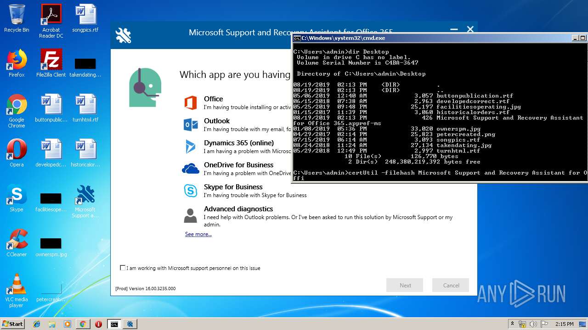Select turnhtml.rtf desktop file

tap(85, 108)
